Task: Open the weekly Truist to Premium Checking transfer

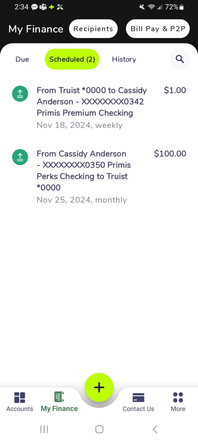Action: tap(92, 107)
